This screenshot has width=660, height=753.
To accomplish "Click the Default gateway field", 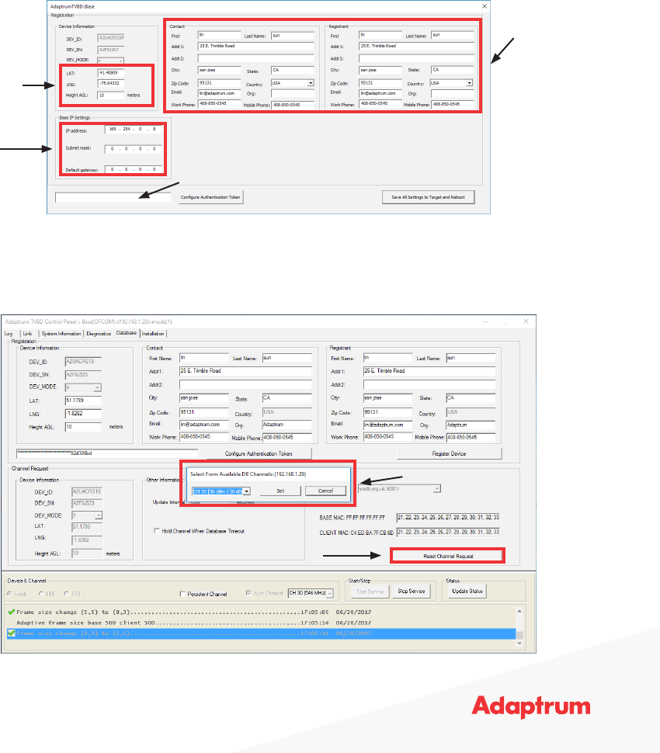I will pos(134,169).
